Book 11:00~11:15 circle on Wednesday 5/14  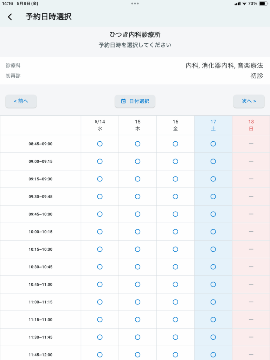click(x=100, y=302)
